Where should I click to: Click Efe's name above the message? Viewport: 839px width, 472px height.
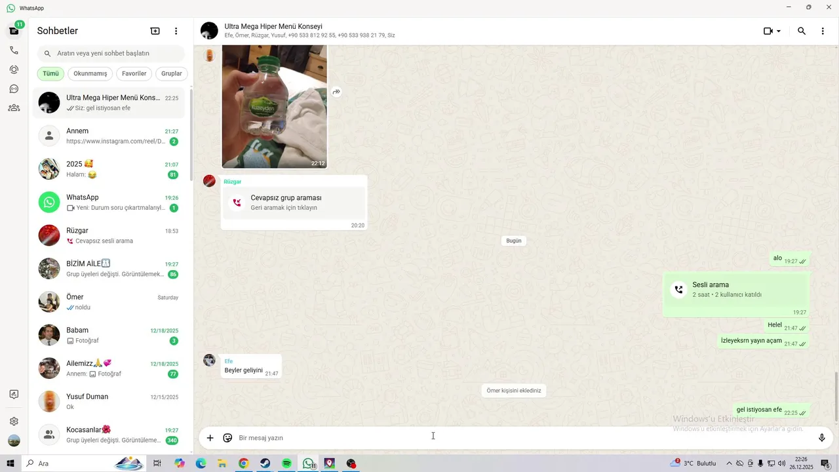point(229,361)
